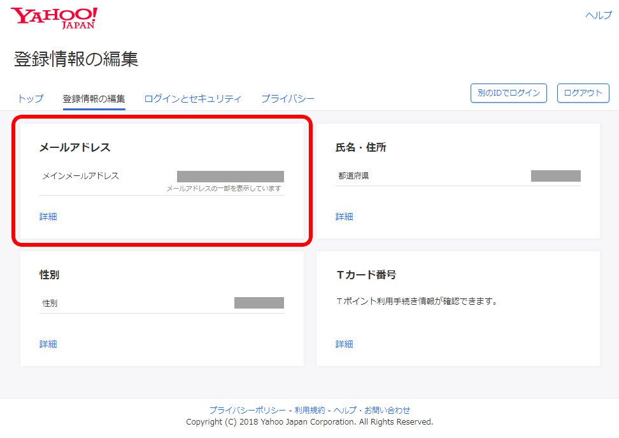The width and height of the screenshot is (619, 438).
Task: Open the プライバシーポリシー footer link
Action: tap(247, 411)
